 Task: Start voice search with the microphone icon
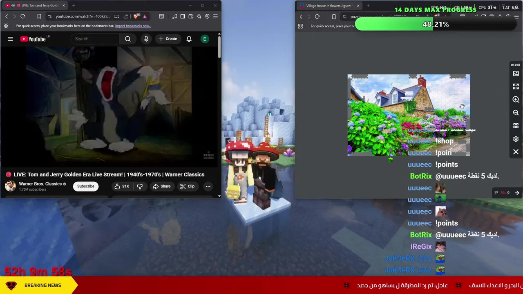point(146,39)
